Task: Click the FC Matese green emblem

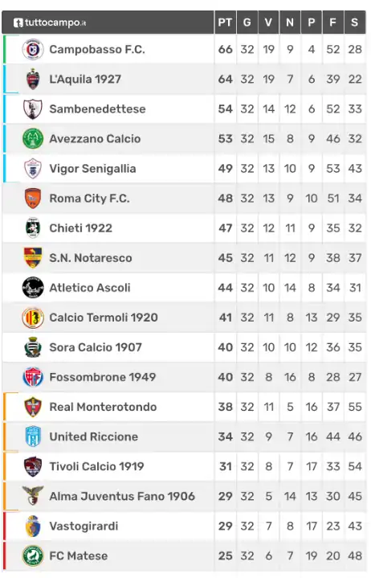Action: 33,555
